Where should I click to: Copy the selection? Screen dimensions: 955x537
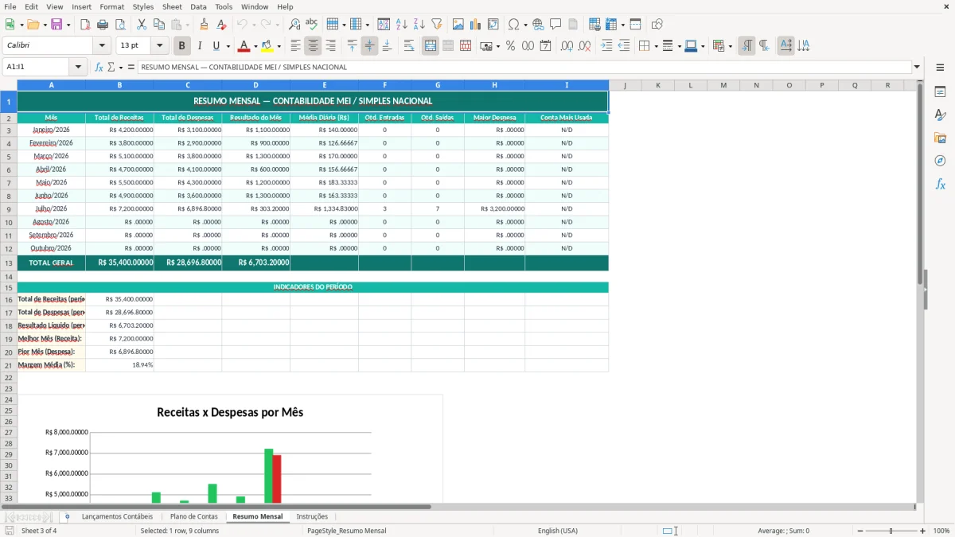point(159,25)
